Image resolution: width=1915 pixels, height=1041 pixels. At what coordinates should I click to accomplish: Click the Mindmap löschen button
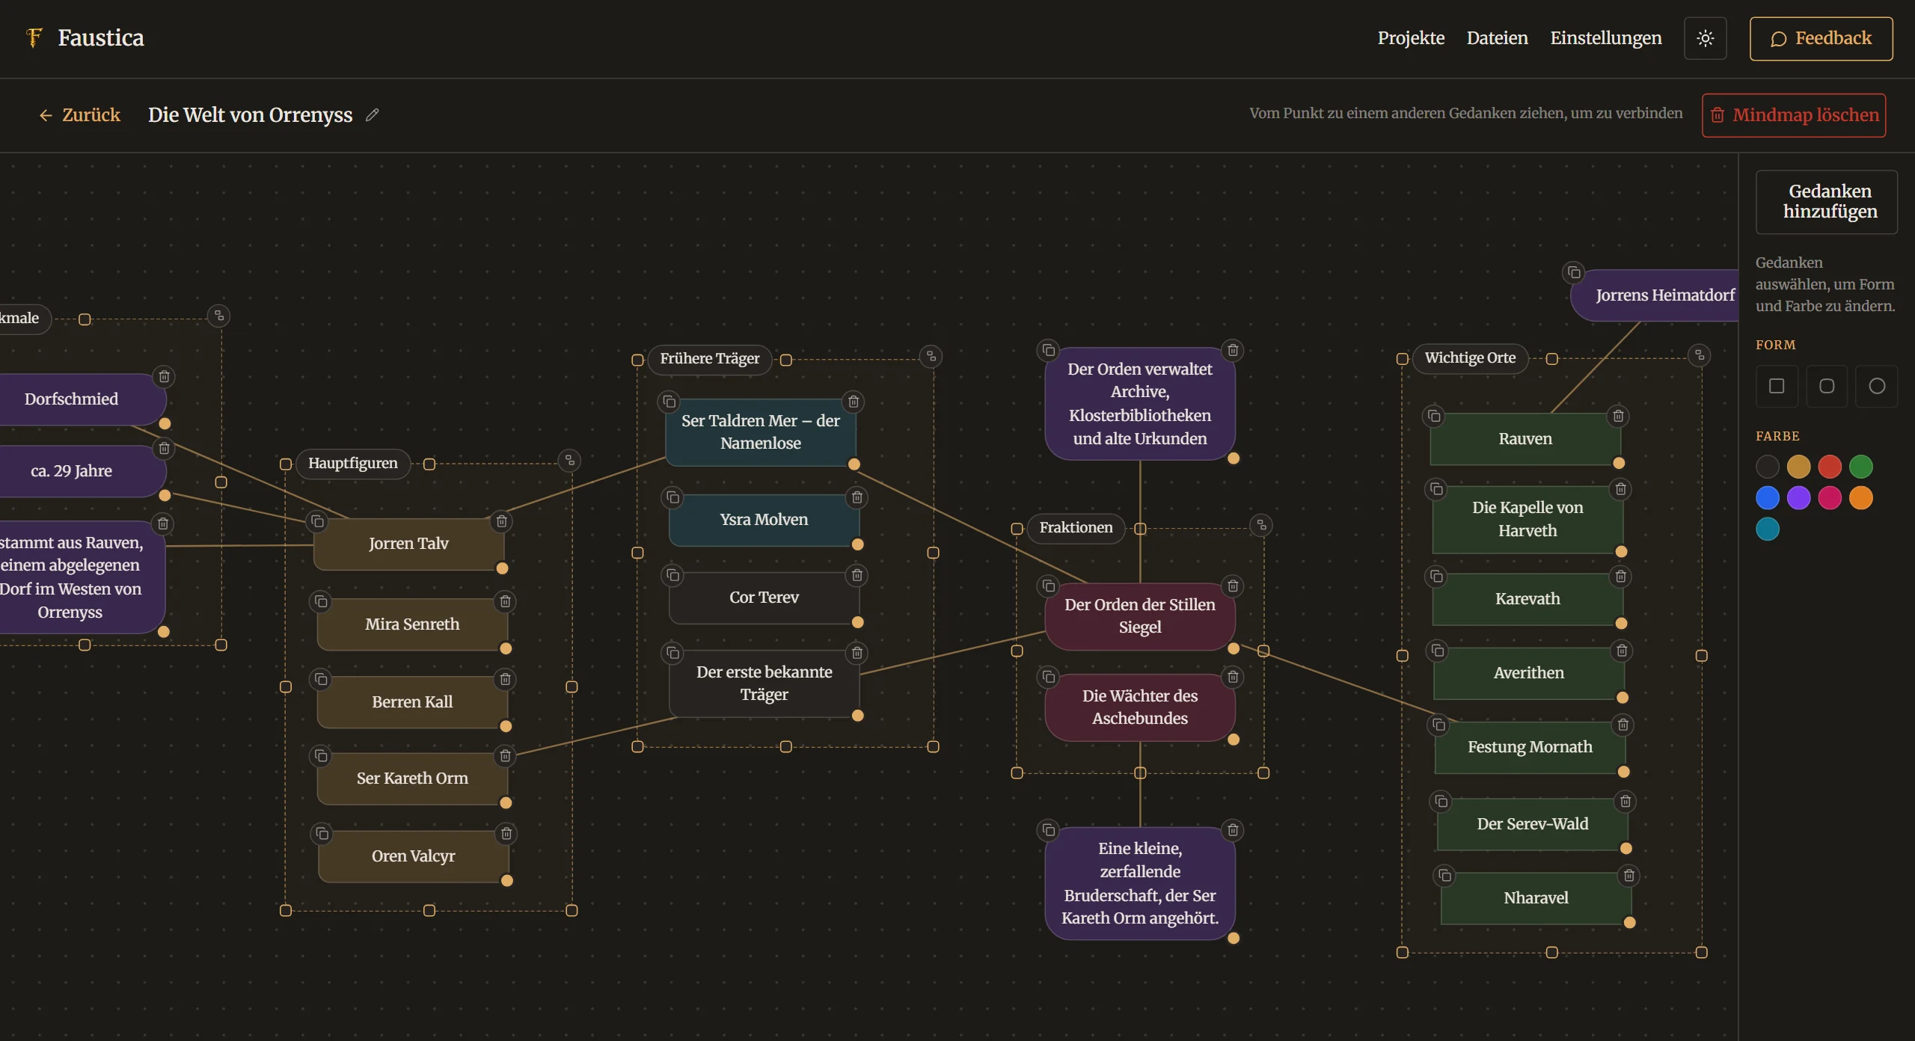click(x=1794, y=115)
